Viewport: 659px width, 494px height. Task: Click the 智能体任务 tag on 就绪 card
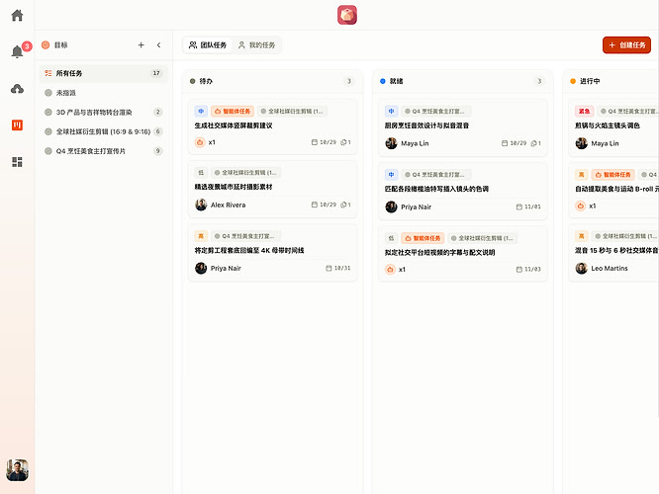pyautogui.click(x=423, y=238)
